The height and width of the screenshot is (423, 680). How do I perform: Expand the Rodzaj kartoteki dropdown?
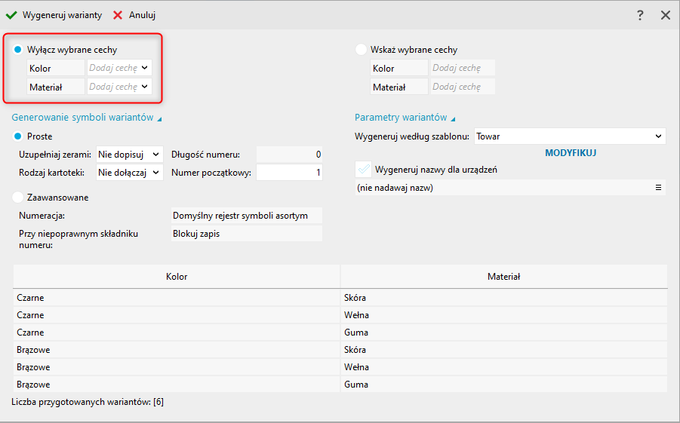[156, 173]
